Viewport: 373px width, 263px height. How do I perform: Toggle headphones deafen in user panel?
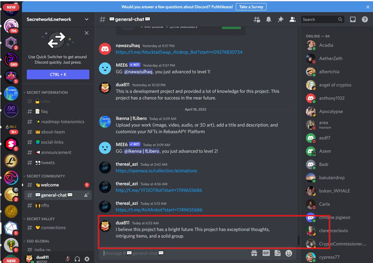click(x=78, y=259)
